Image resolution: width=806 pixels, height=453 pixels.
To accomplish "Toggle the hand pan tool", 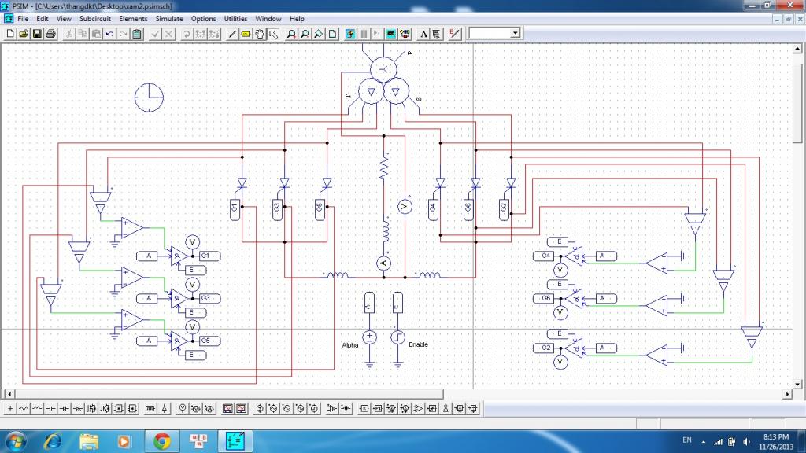I will tap(260, 34).
